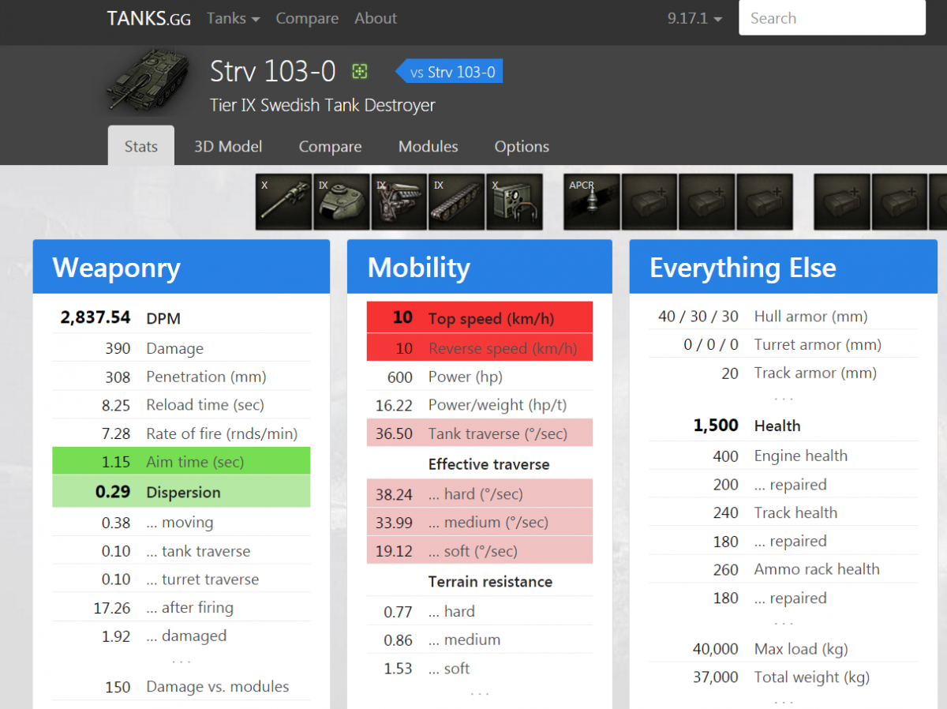Select the '... moving' dispersion row
947x709 pixels.
click(x=182, y=522)
